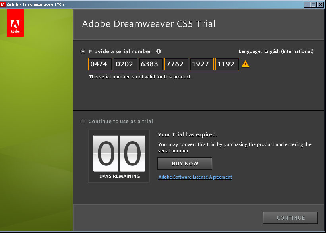Click the yellow warning triangle icon
This screenshot has width=329, height=237.
246,64
